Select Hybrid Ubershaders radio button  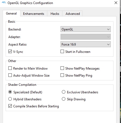coord(10,99)
